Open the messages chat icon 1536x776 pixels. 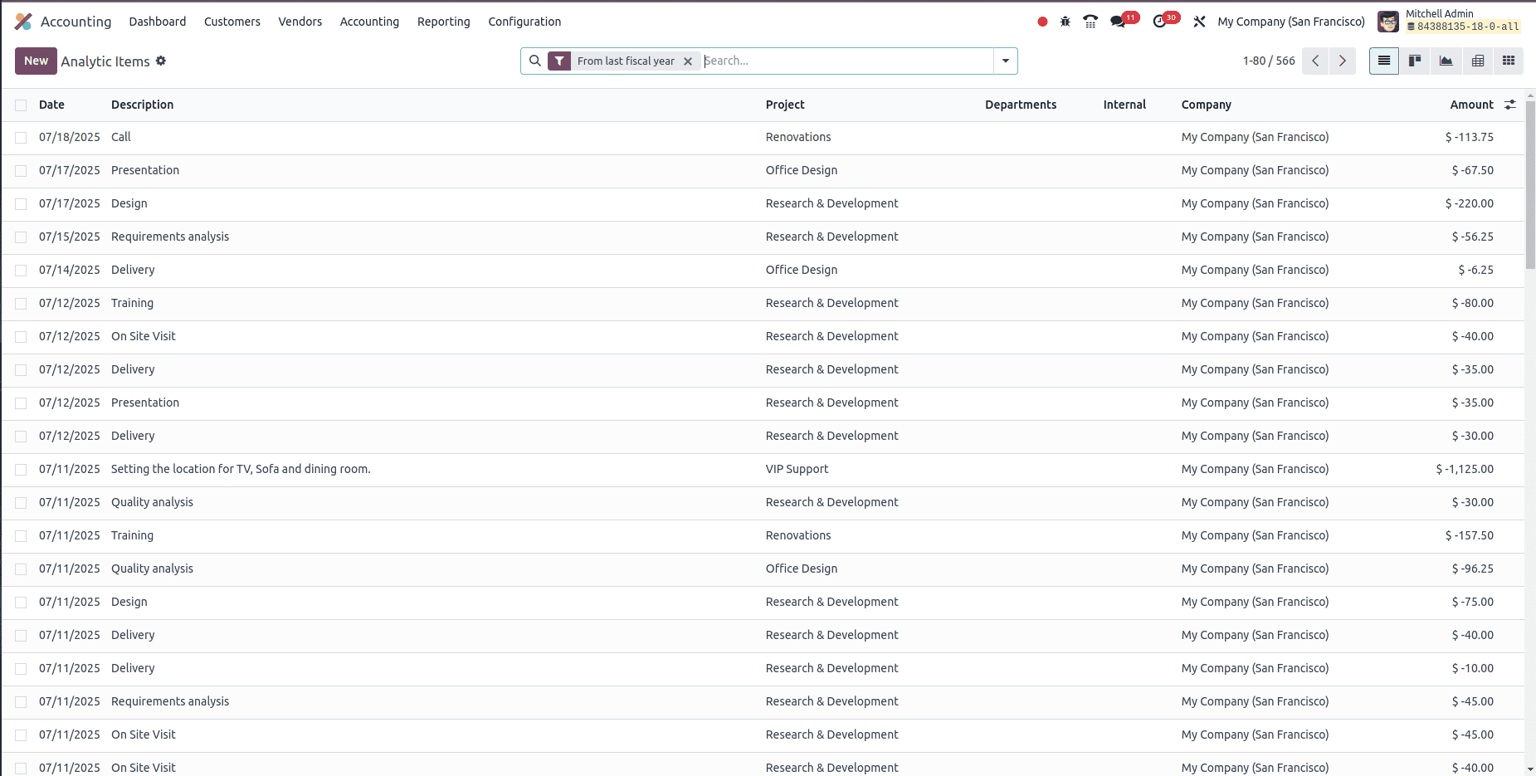(x=1119, y=22)
